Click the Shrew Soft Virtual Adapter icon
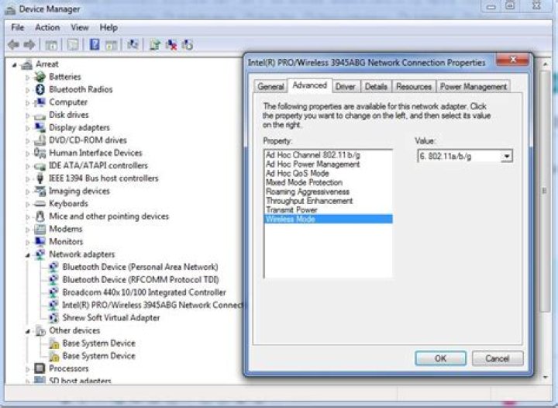Viewport: 558px width, 408px height. (x=53, y=317)
